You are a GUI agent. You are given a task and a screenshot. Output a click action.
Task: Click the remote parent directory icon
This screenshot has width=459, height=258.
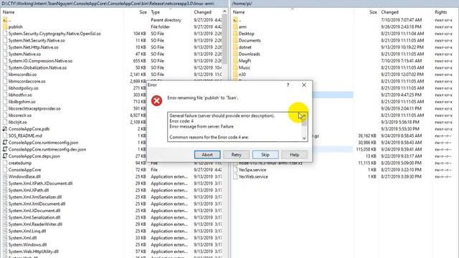click(x=235, y=20)
